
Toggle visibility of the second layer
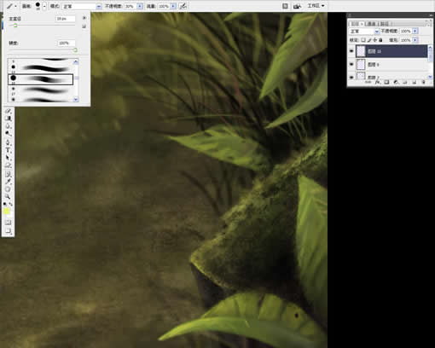click(351, 65)
